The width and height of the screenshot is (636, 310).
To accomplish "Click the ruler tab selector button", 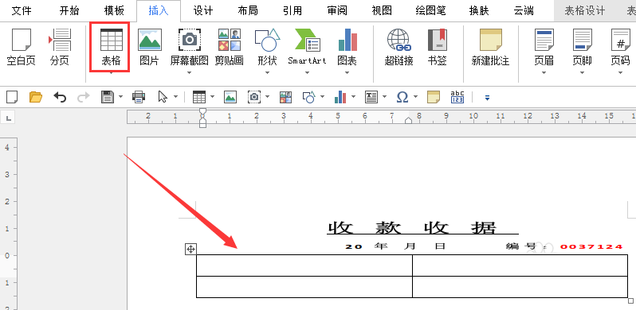I will pos(8,118).
